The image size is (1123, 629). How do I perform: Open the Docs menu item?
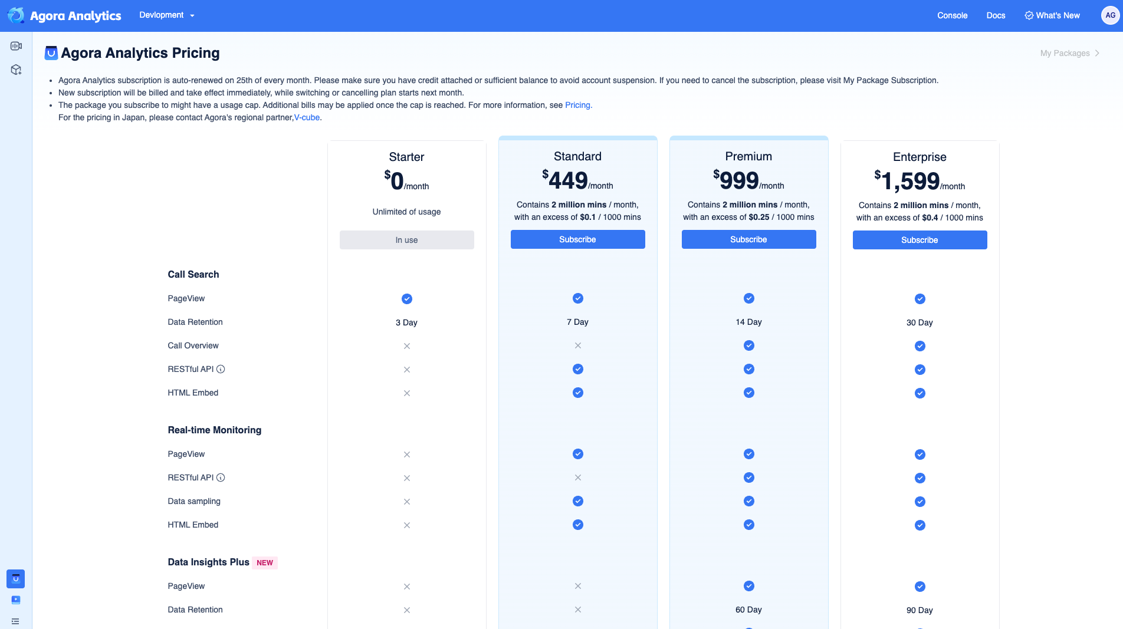(996, 15)
